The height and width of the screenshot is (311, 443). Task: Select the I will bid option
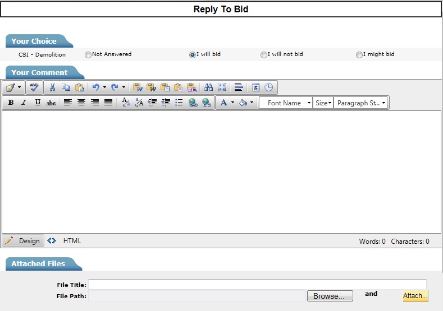click(193, 55)
